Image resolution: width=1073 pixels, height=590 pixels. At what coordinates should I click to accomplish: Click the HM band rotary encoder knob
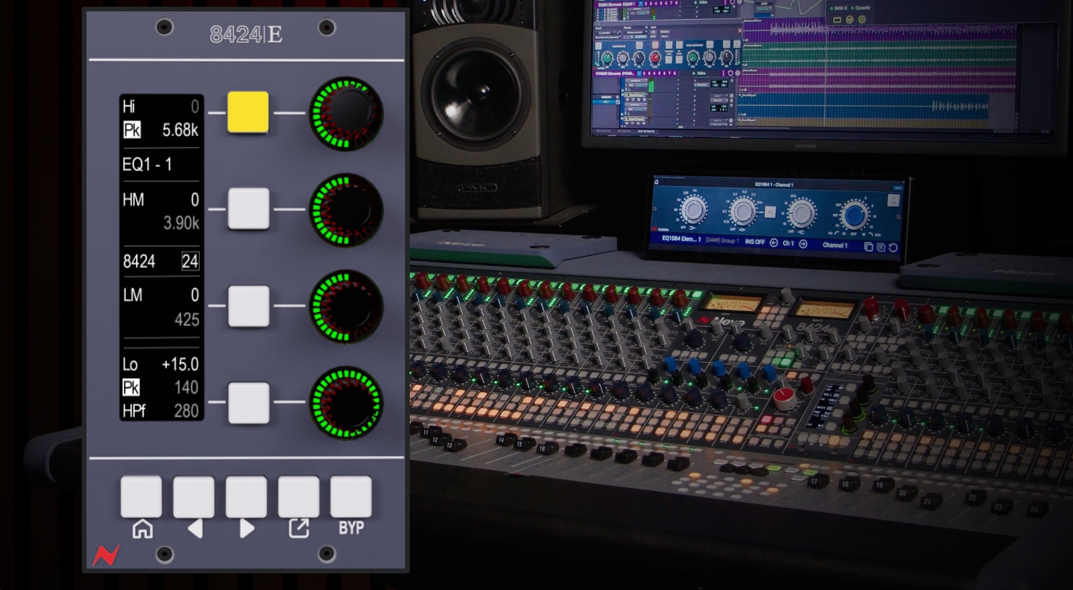pos(346,209)
